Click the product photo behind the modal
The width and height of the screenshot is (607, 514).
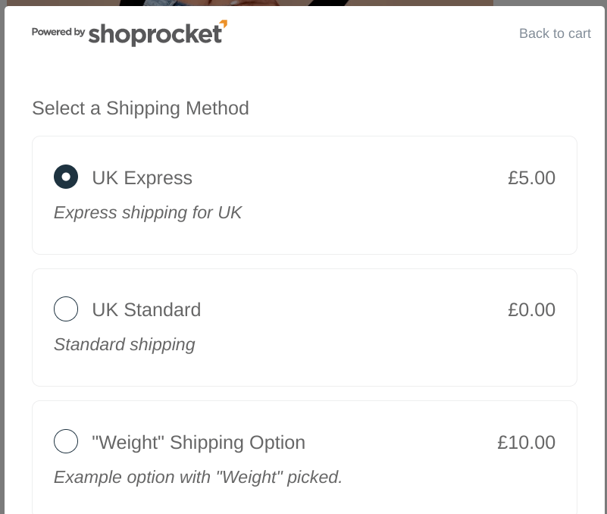[303, 2]
